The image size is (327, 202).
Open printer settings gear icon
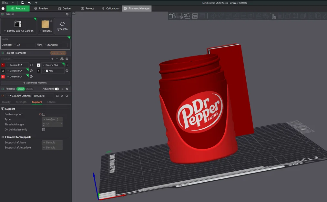67,14
